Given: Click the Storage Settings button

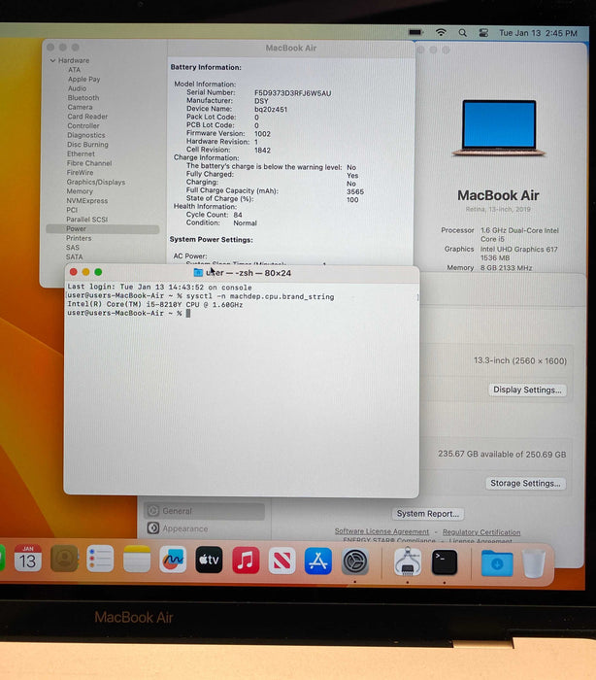Looking at the screenshot, I should (x=525, y=483).
